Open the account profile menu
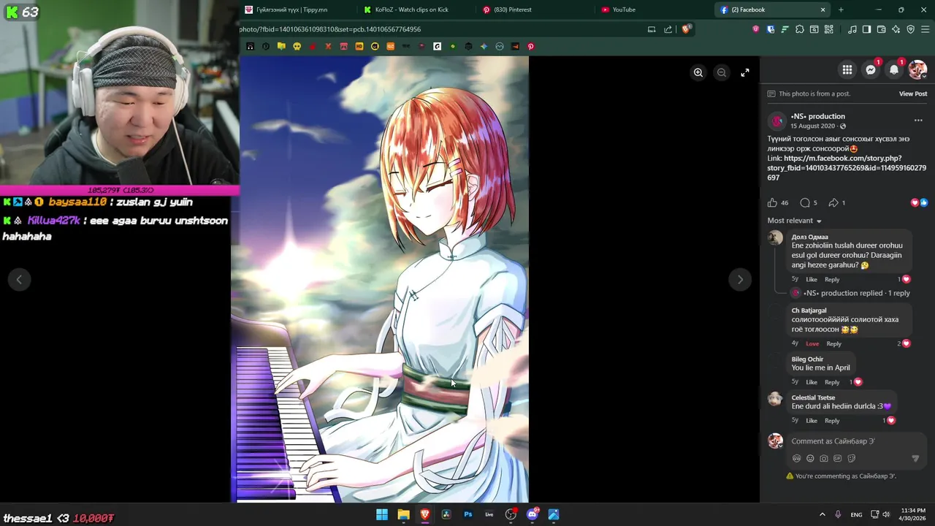The width and height of the screenshot is (935, 526). click(917, 70)
